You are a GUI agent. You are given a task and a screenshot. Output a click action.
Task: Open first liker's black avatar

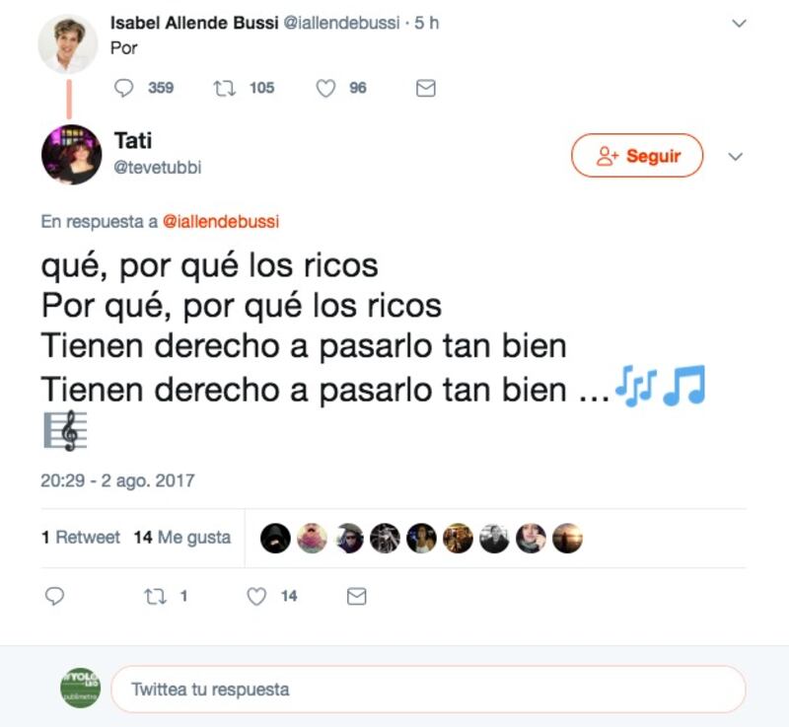pyautogui.click(x=275, y=539)
